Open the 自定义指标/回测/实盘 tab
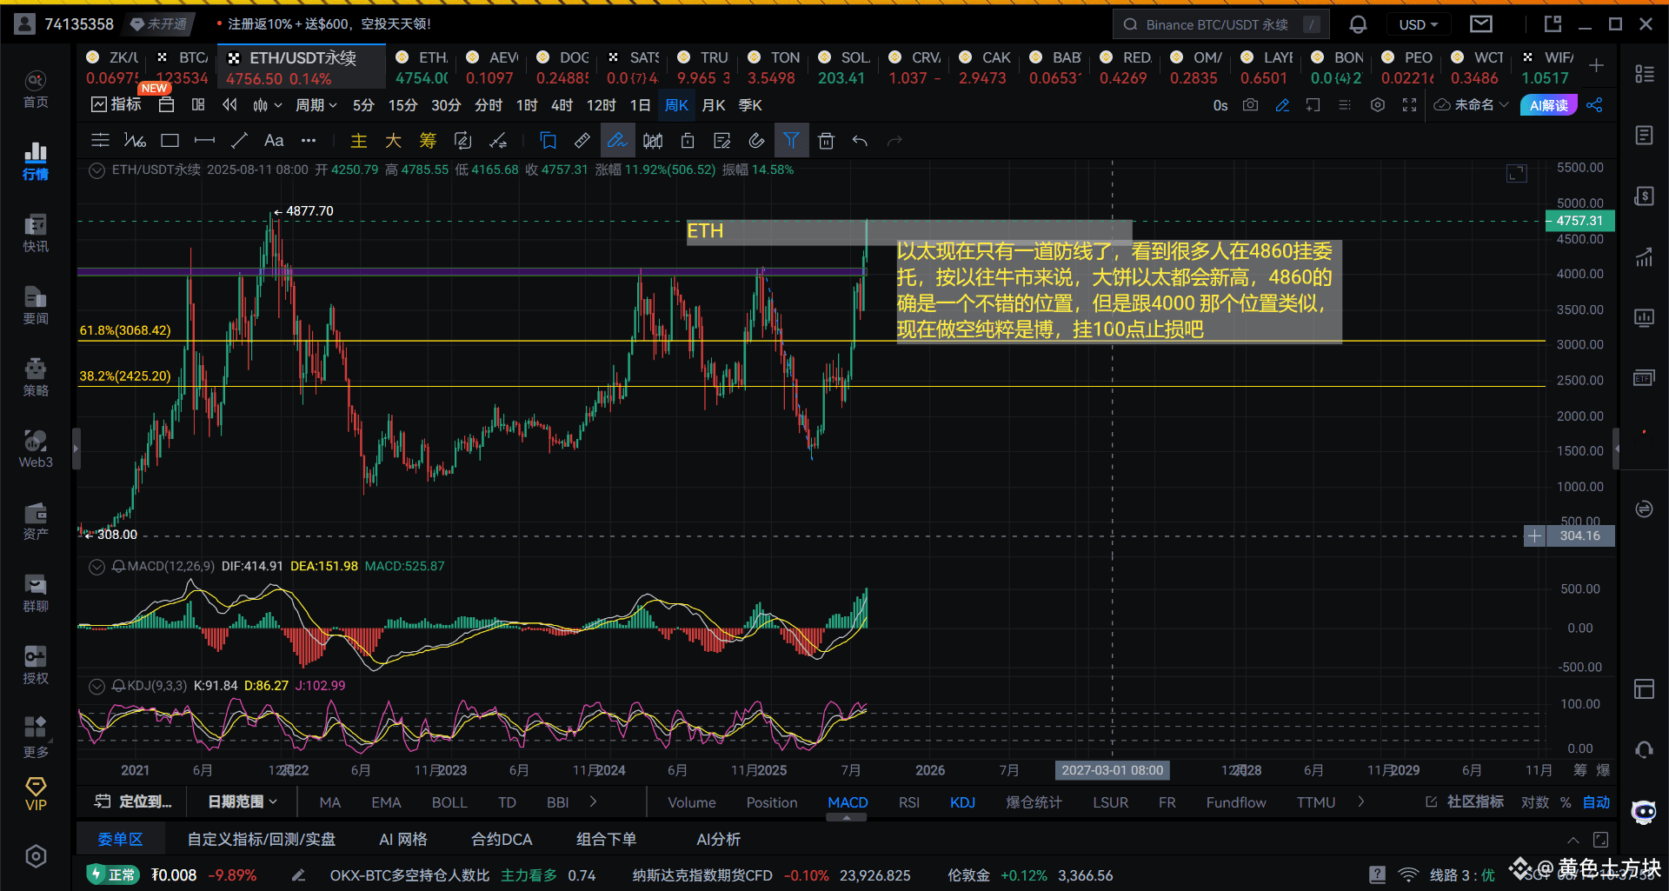This screenshot has width=1669, height=891. (262, 840)
